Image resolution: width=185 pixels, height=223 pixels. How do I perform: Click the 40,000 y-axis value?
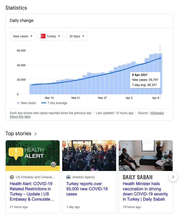21,65
